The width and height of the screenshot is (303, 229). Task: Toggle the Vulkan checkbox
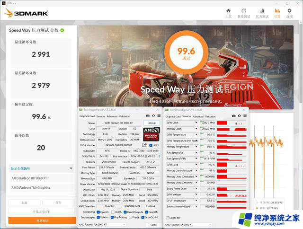(x=98, y=218)
